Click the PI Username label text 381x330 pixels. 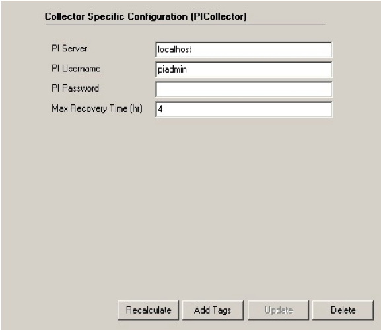(x=76, y=69)
